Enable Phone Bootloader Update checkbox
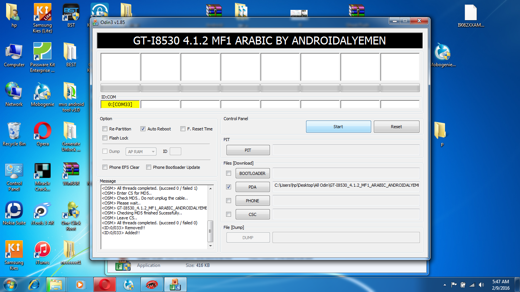Viewport: 520px width, 292px height. pos(149,167)
